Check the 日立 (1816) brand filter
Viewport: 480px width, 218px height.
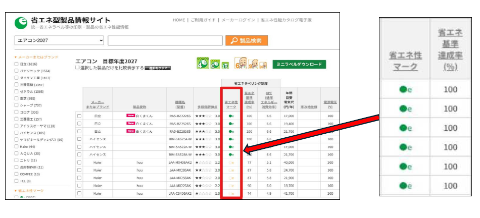coord(17,64)
